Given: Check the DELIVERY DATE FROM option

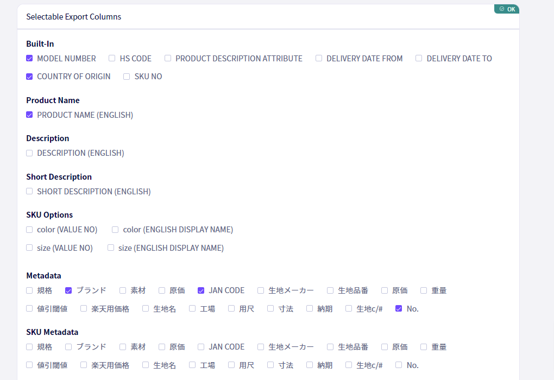Looking at the screenshot, I should pos(319,58).
